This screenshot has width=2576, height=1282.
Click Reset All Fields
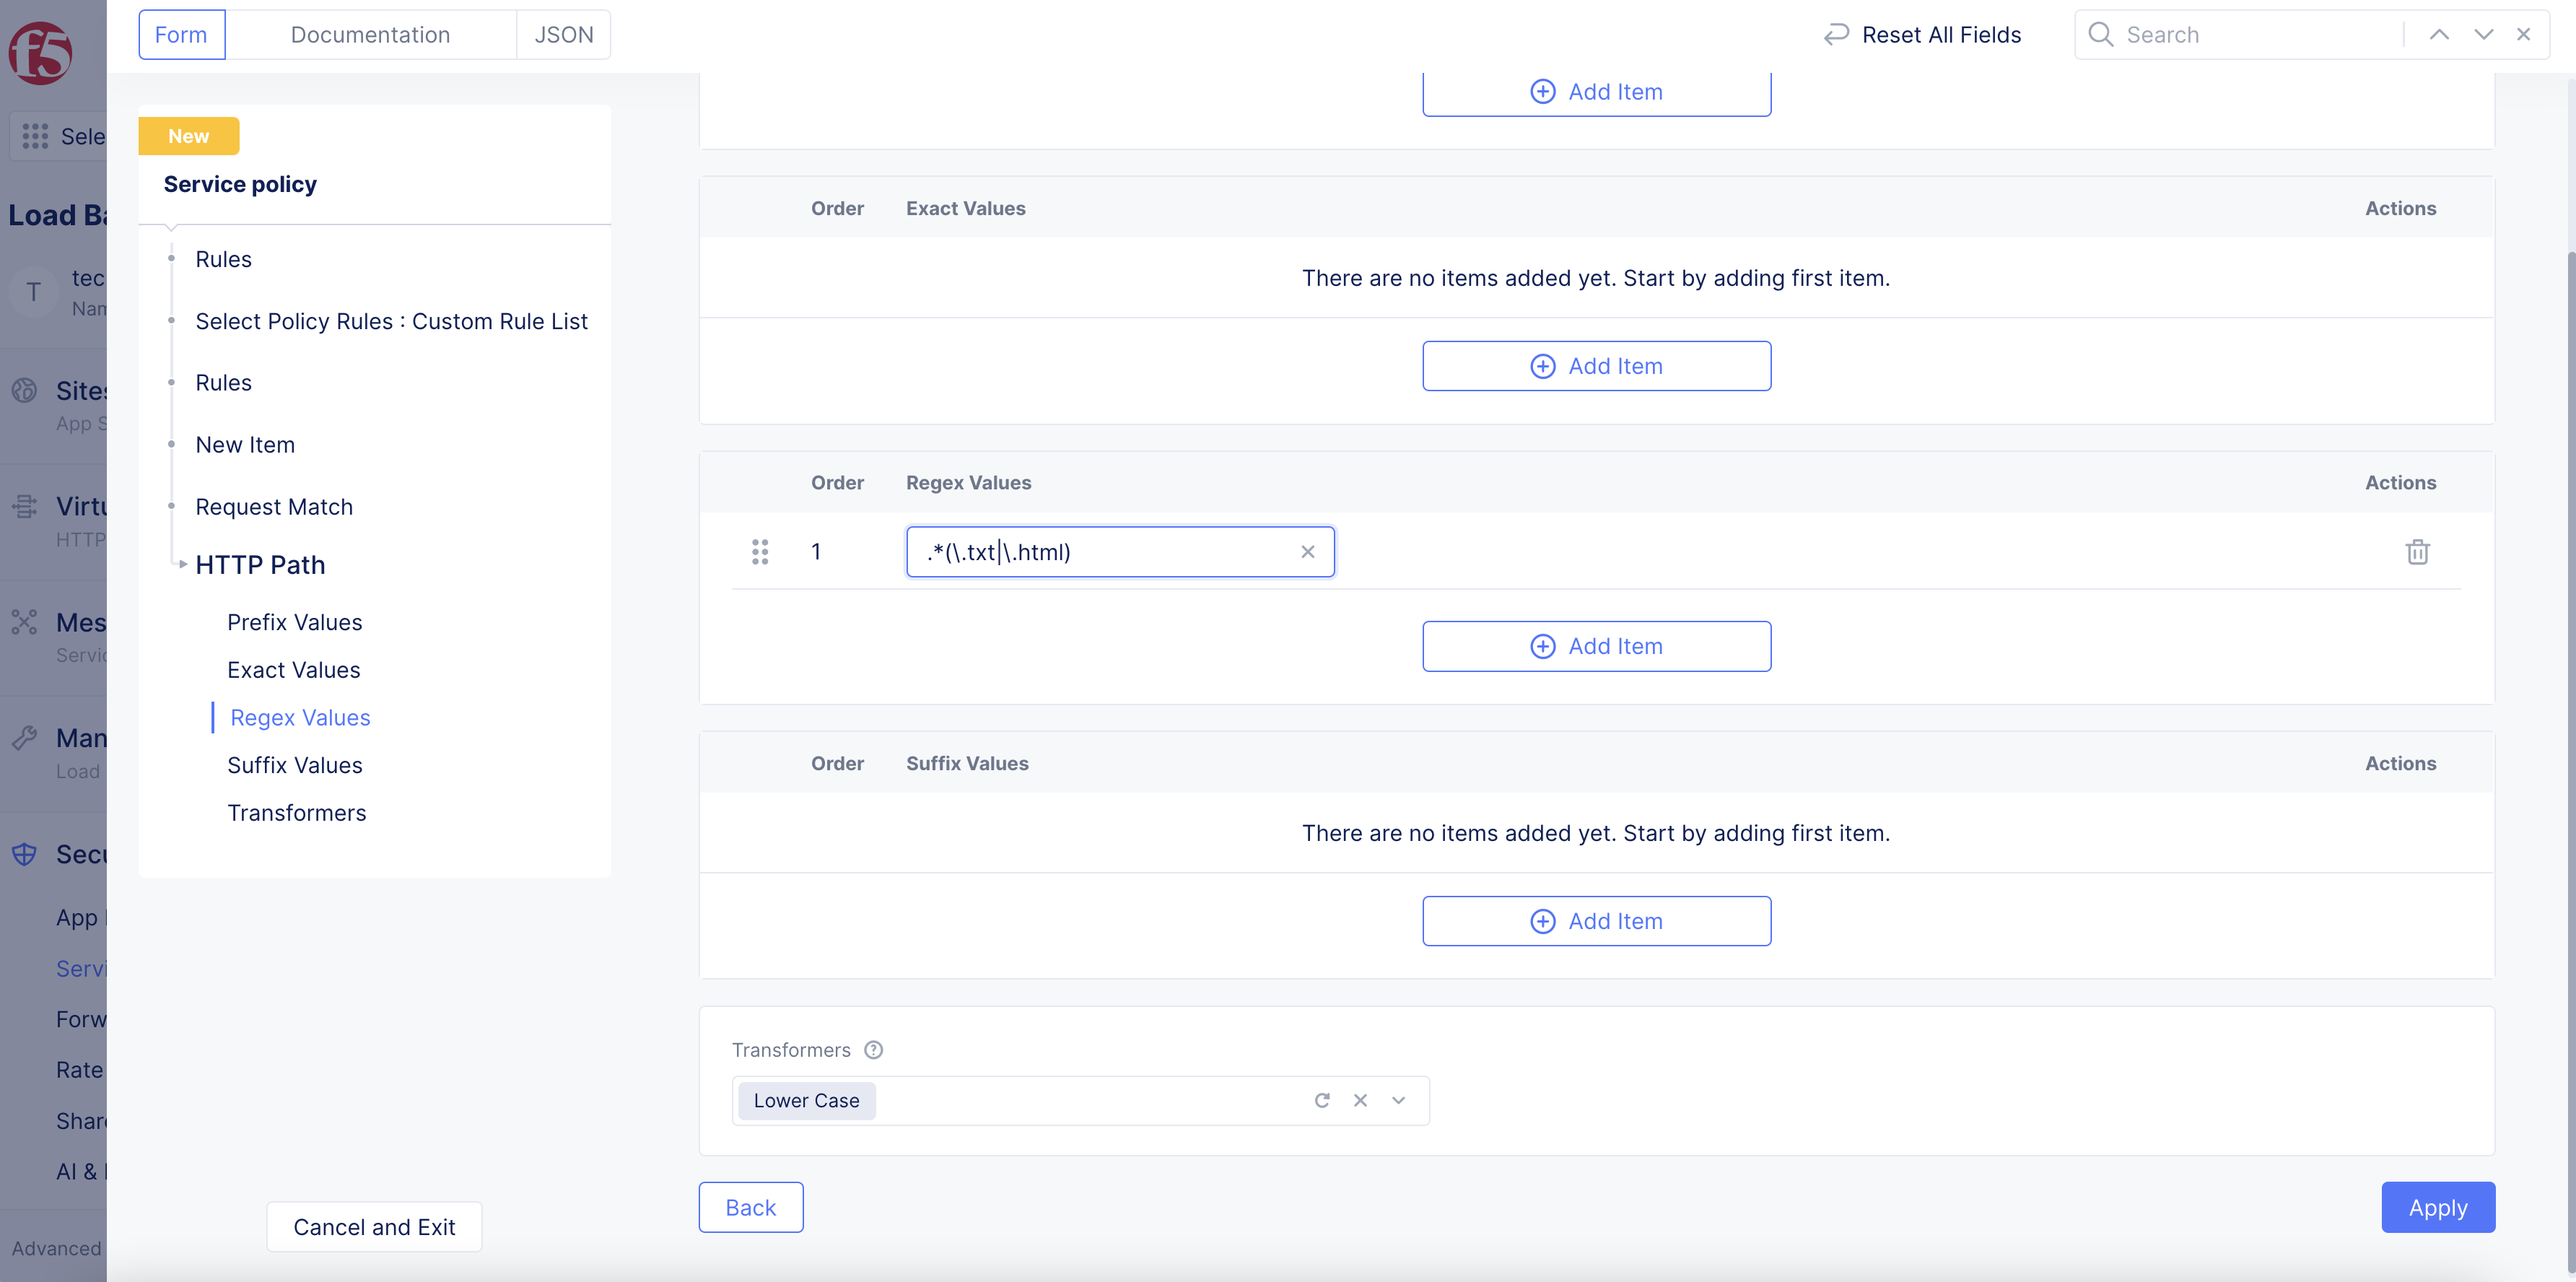[1922, 35]
